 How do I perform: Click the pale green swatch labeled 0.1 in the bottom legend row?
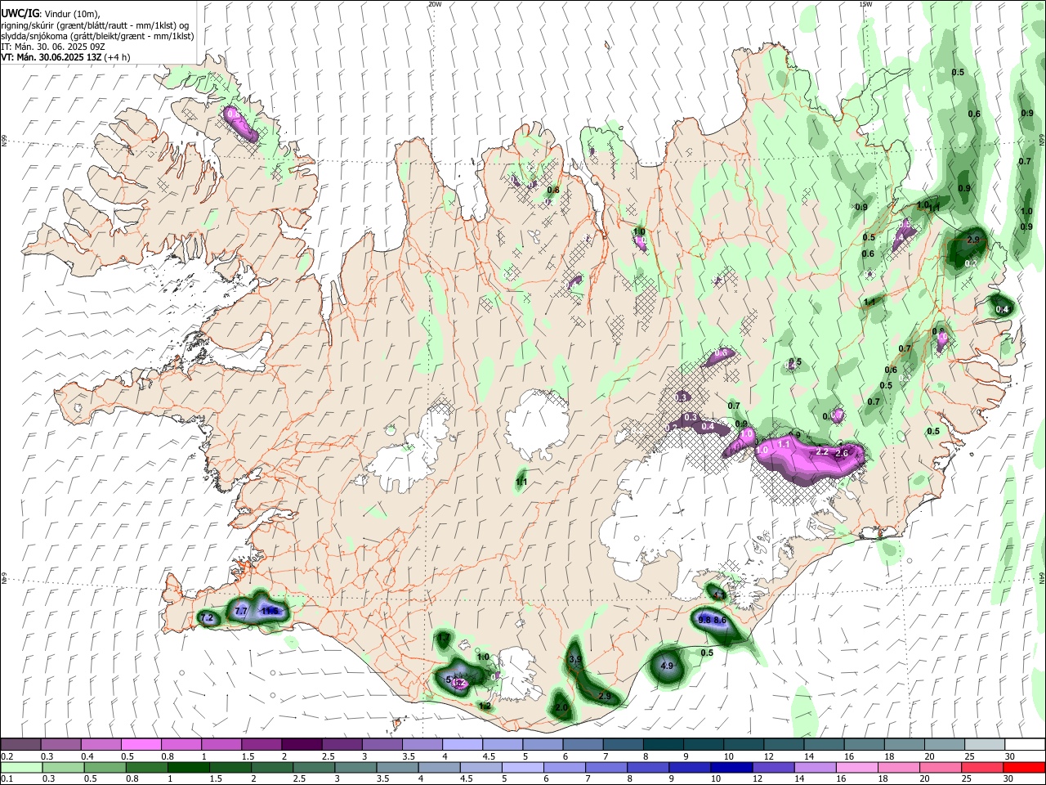click(21, 767)
